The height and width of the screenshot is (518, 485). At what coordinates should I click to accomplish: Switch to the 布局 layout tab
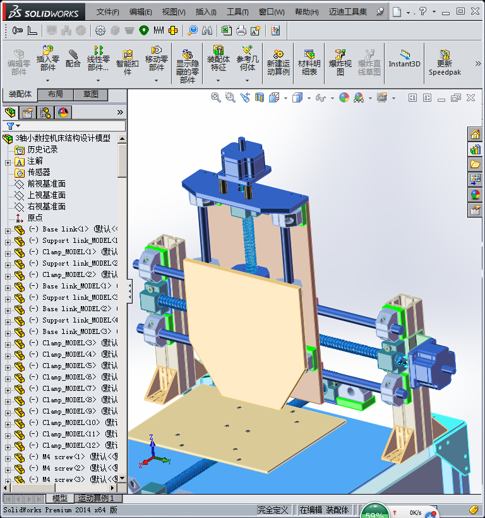[x=56, y=94]
